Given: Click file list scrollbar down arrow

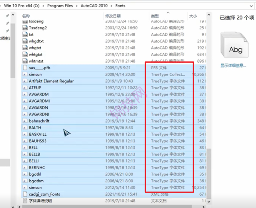Looking at the screenshot, I should (x=209, y=202).
